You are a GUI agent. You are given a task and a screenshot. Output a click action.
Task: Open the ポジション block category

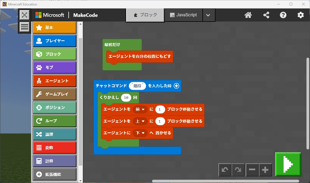pyautogui.click(x=54, y=108)
